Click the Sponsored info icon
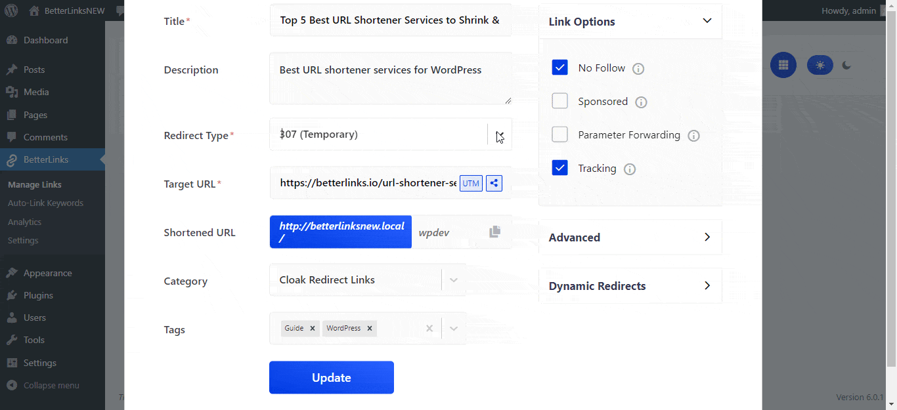Screen dimensions: 897x410 click(642, 102)
